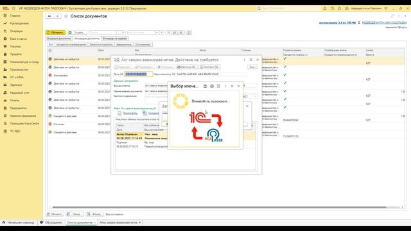The image size is (411, 231).
Task: Click the Отклонить button in ЭД window
Action: coord(166,67)
